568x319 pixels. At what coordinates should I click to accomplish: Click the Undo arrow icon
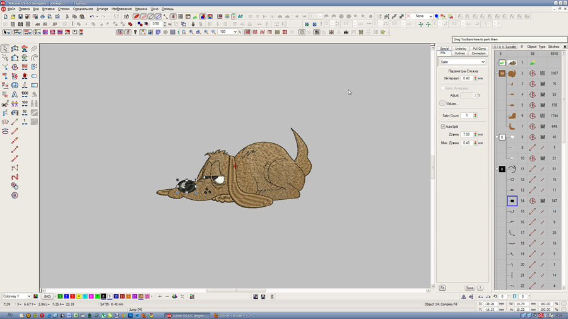click(x=92, y=17)
